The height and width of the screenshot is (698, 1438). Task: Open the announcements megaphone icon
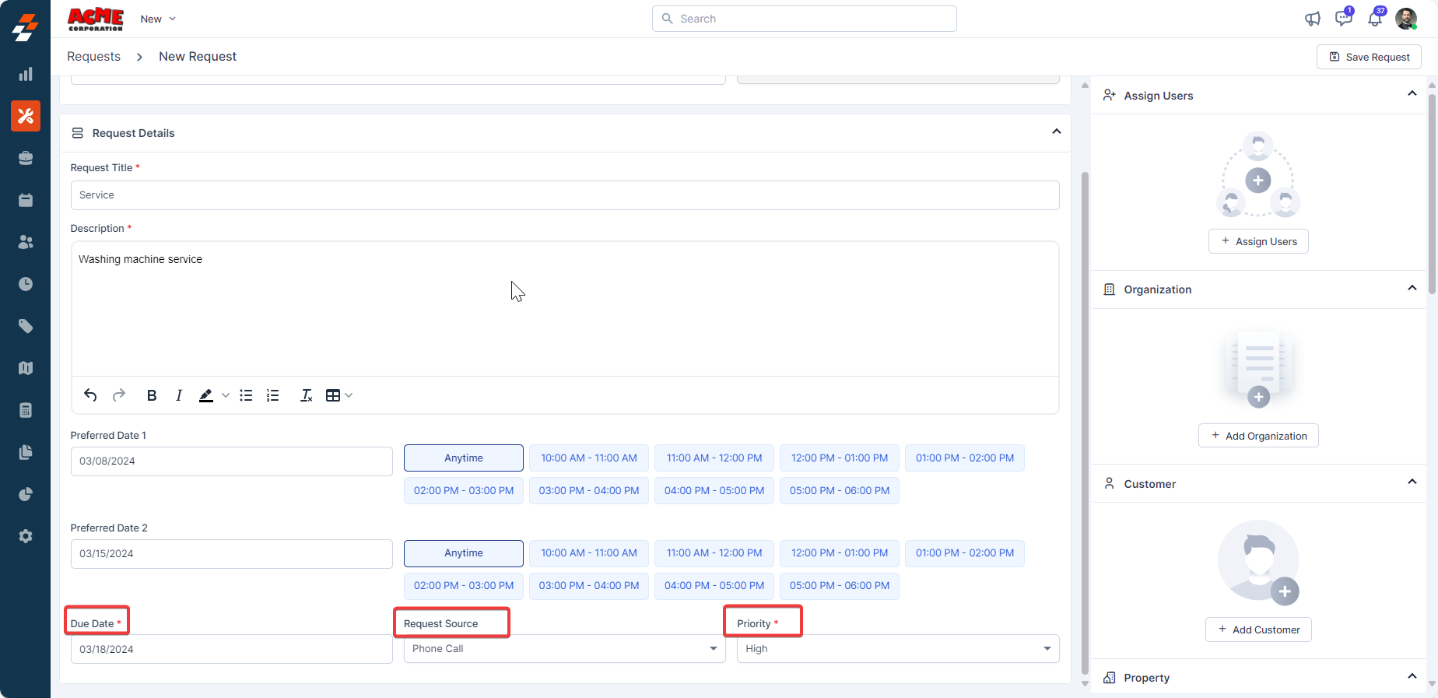1313,19
